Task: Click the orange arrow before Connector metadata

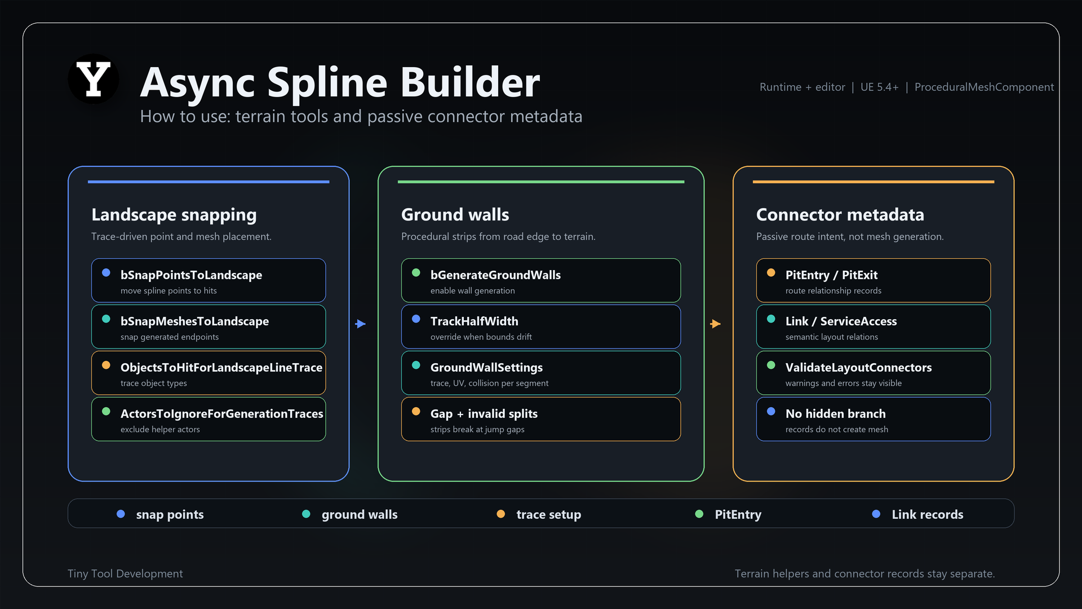Action: pyautogui.click(x=716, y=324)
